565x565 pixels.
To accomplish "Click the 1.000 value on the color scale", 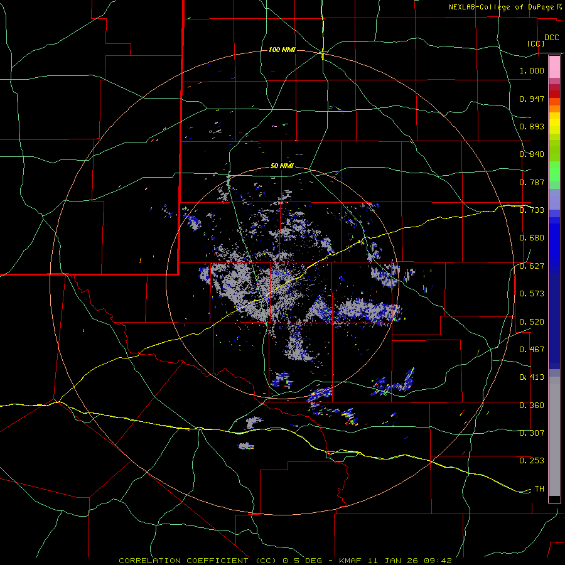I will 532,70.
